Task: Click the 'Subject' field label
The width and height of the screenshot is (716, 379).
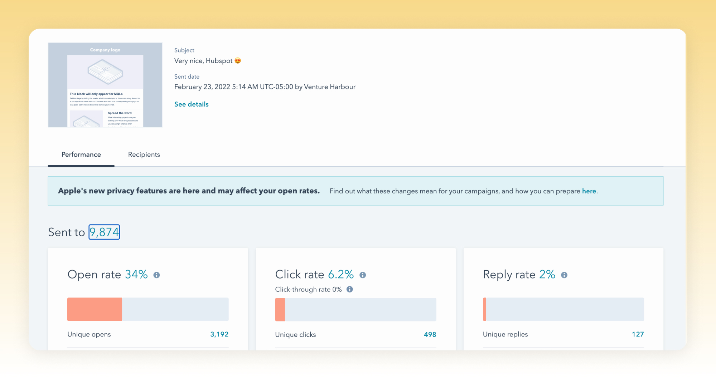Action: pyautogui.click(x=184, y=50)
